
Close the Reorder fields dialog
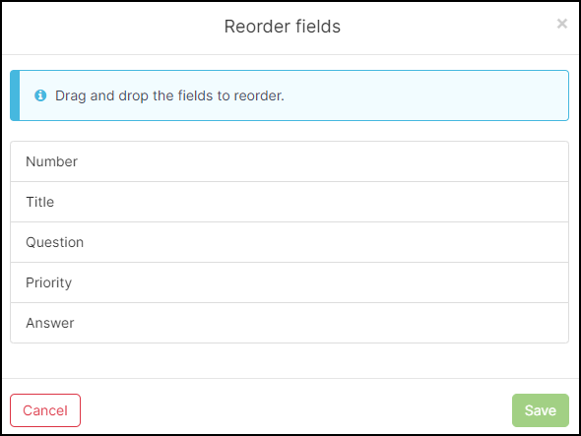click(x=561, y=24)
